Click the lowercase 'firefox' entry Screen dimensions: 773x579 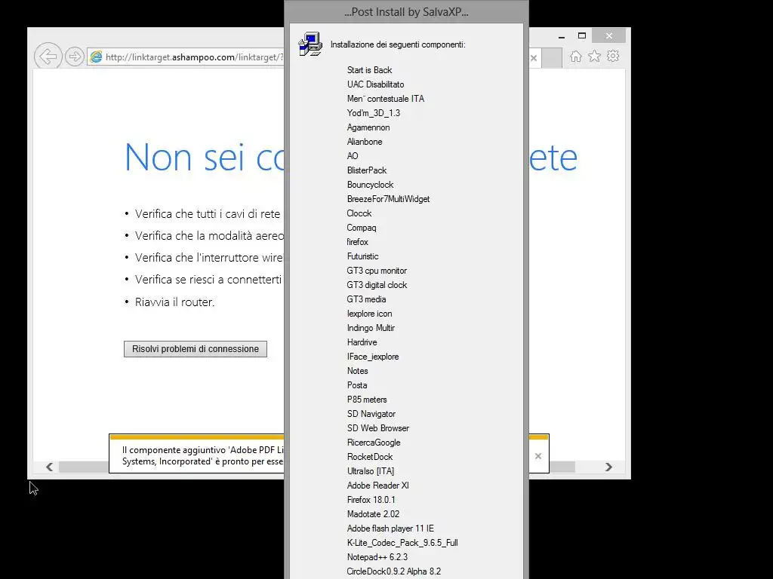[x=357, y=242]
